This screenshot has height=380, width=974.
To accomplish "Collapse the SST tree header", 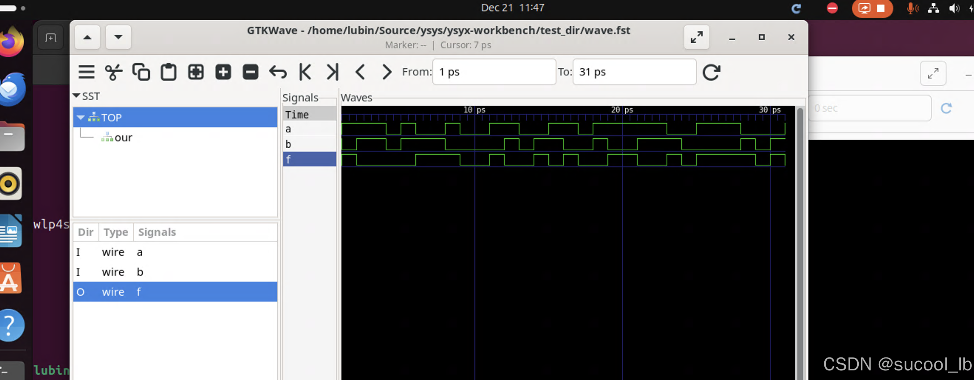I will 77,96.
